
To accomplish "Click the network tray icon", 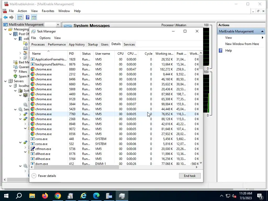I will pos(228,196).
